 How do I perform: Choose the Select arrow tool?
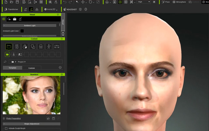77,2
